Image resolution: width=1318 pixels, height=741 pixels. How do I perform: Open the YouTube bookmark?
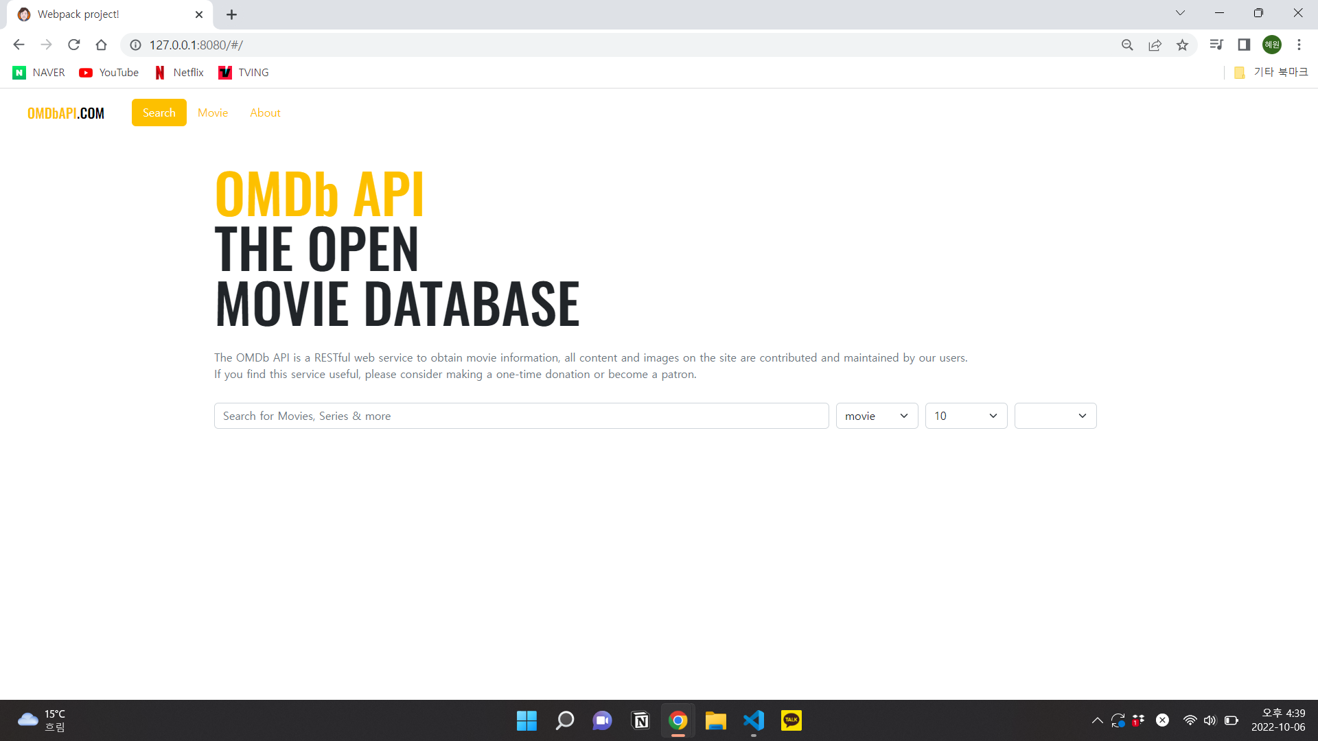[108, 73]
